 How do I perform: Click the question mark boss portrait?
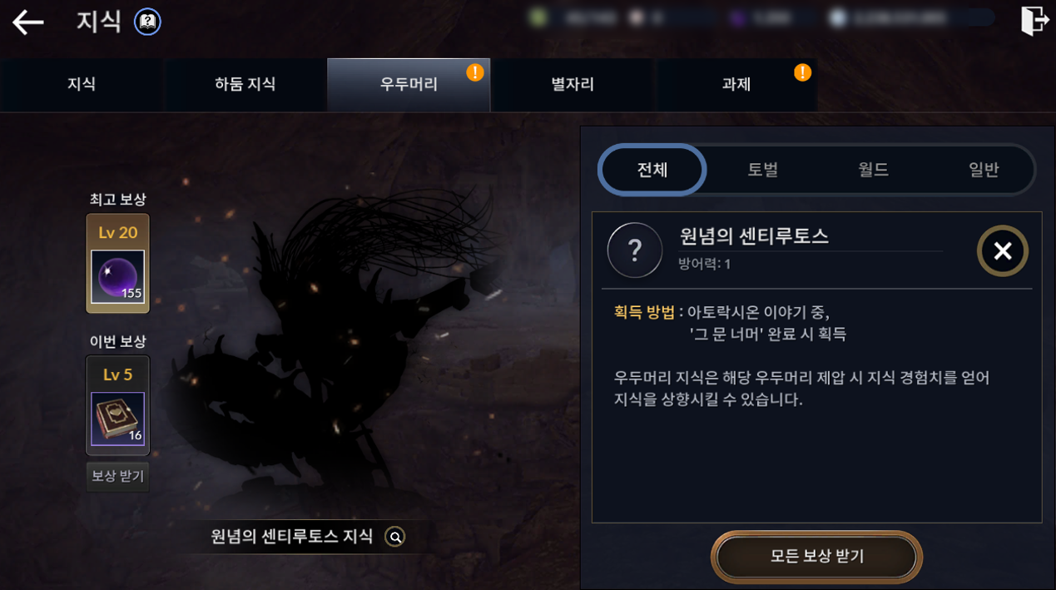pyautogui.click(x=635, y=250)
